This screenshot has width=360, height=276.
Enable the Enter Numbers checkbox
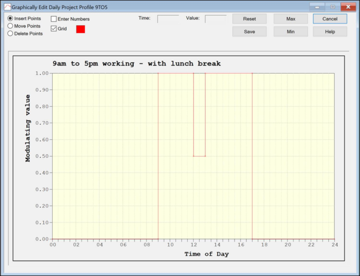pos(54,19)
